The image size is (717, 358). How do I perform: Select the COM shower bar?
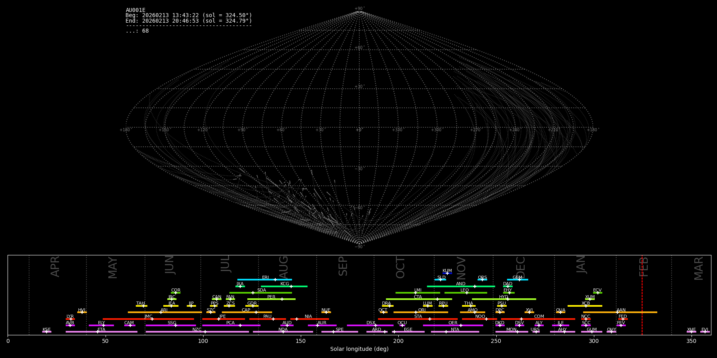coord(539,319)
